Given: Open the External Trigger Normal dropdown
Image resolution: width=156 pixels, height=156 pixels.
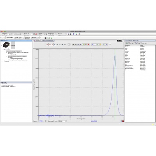Looking at the screenshot, I should pyautogui.click(x=35, y=38).
